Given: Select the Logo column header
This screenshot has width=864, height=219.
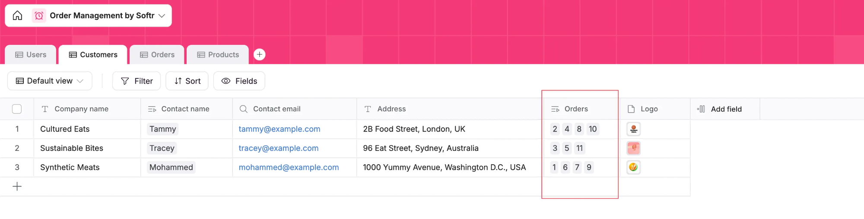Looking at the screenshot, I should point(655,109).
